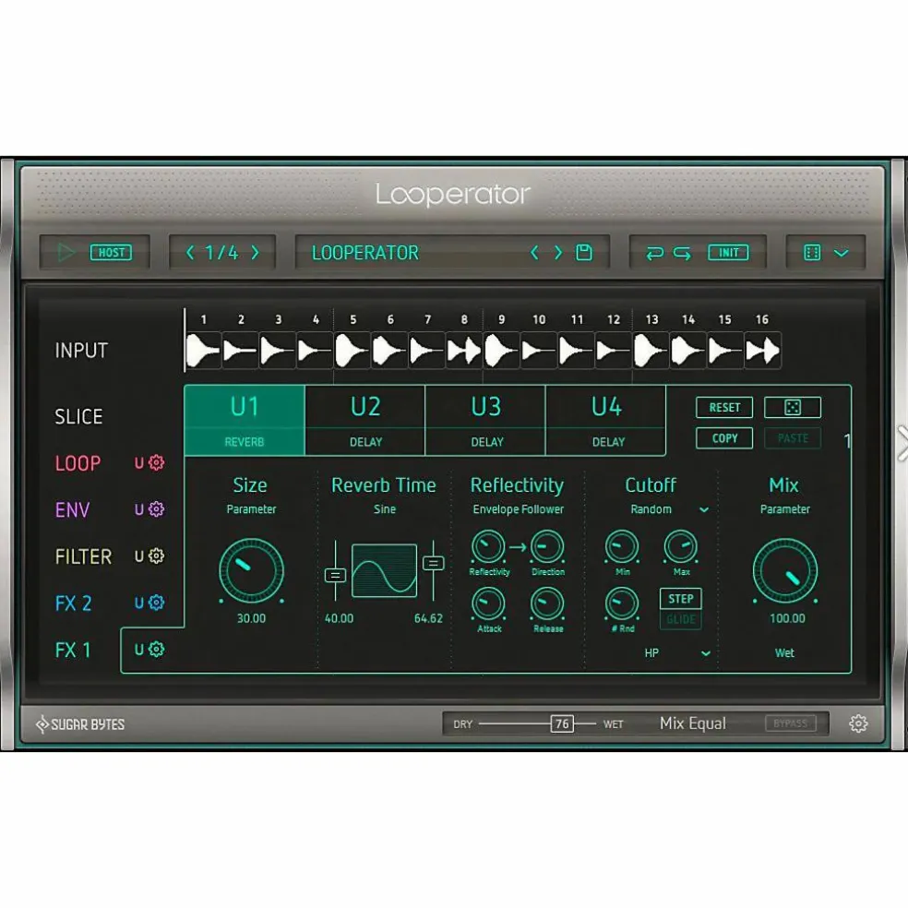Click the previous loop length arrow by 1/4
908x908 pixels.
(190, 253)
